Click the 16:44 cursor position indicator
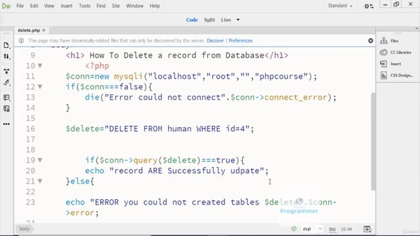The width and height of the screenshot is (420, 236). [x=346, y=229]
